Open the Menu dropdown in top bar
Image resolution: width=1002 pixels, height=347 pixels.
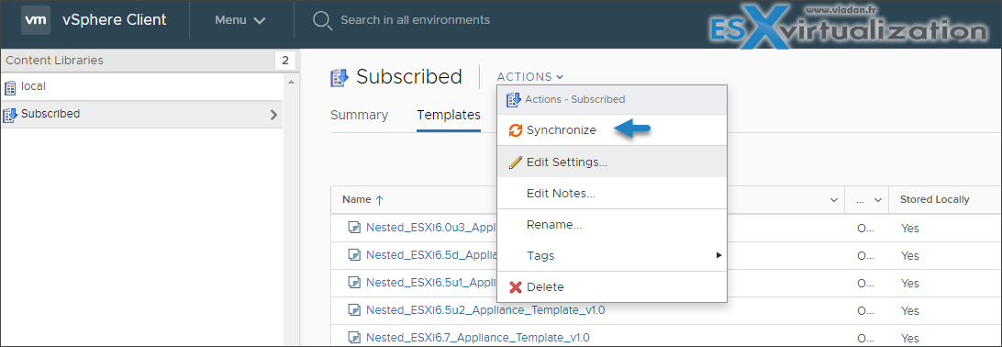click(x=240, y=20)
